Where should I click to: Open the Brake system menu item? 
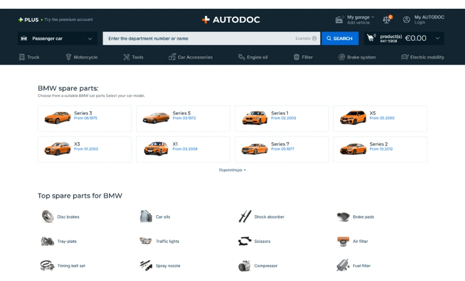click(x=357, y=57)
